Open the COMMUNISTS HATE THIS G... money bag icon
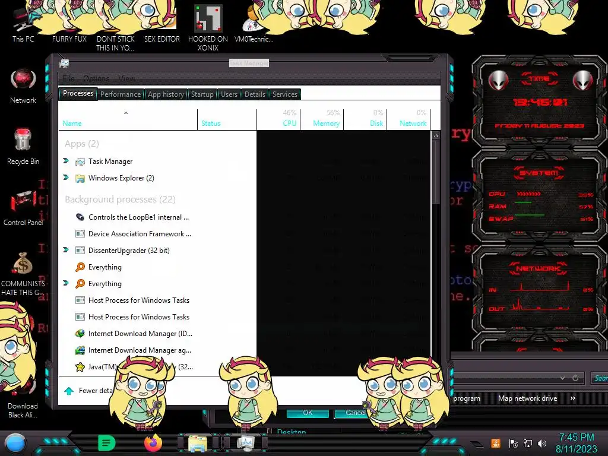The height and width of the screenshot is (456, 608). pyautogui.click(x=23, y=274)
